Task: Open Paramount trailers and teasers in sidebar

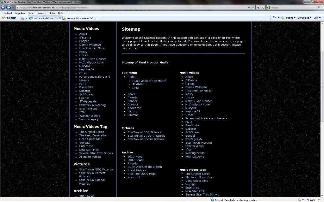Action: pyautogui.click(x=95, y=79)
